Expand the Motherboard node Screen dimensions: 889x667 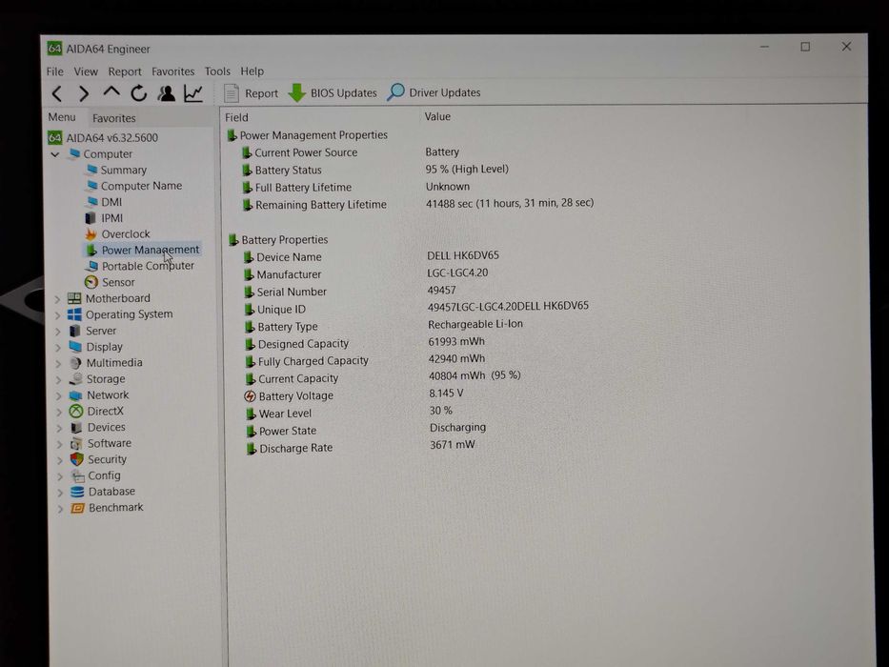(57, 299)
